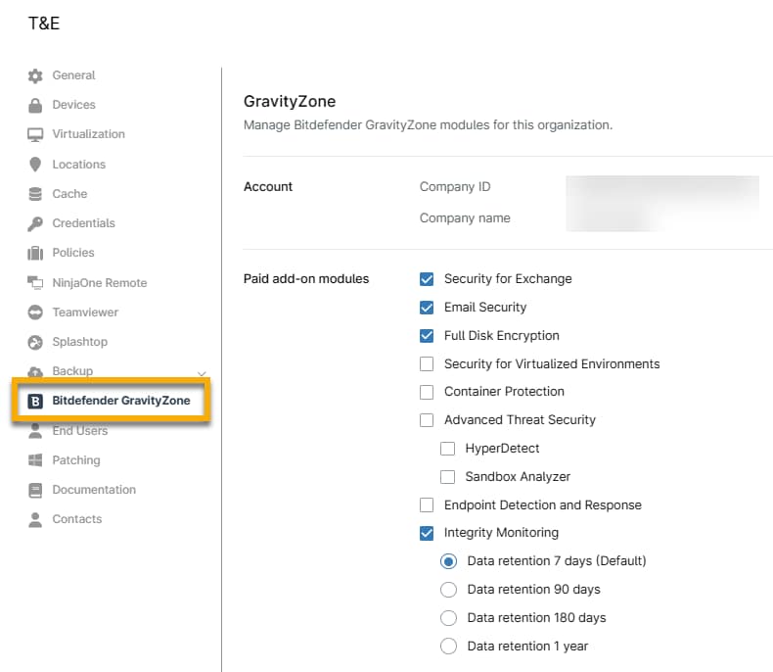The height and width of the screenshot is (672, 773).
Task: Click the Teamviewer icon in sidebar
Action: [35, 312]
